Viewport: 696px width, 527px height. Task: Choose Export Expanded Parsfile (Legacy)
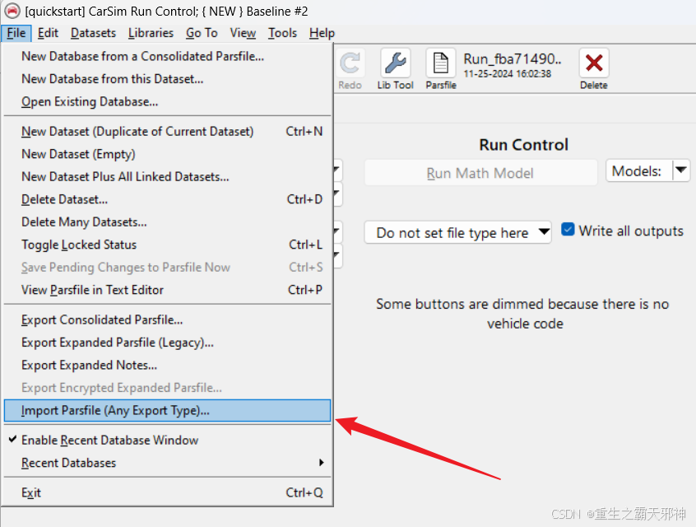tap(168, 343)
